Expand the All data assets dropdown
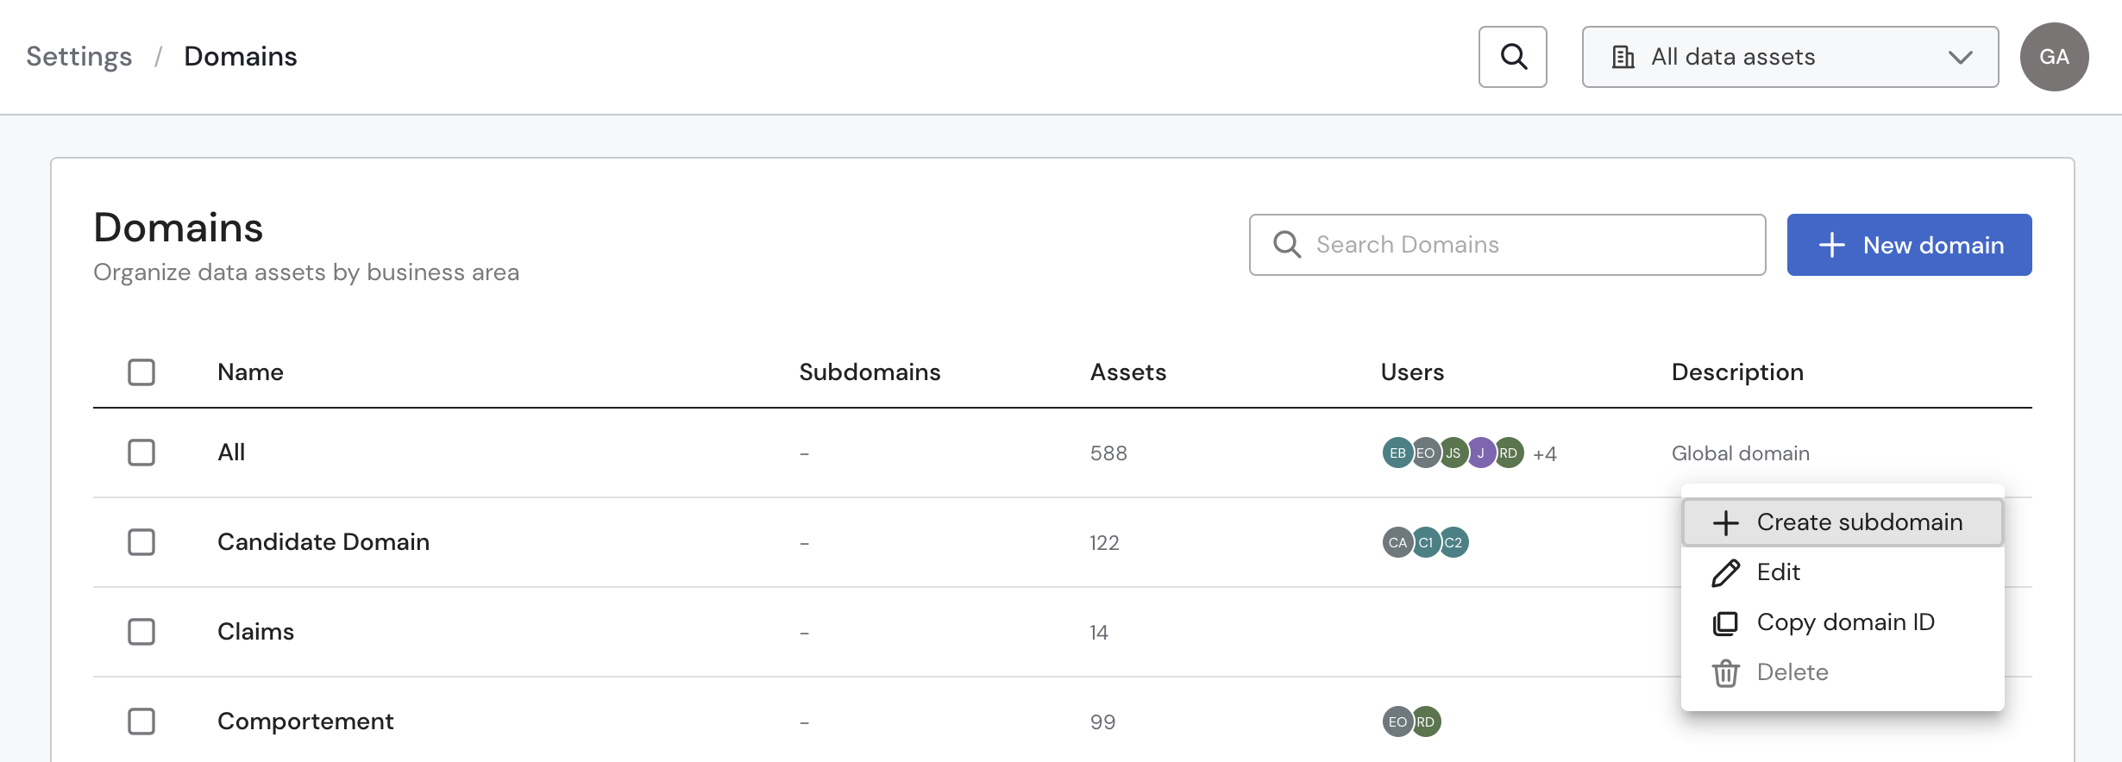Viewport: 2122px width, 762px height. point(1790,57)
